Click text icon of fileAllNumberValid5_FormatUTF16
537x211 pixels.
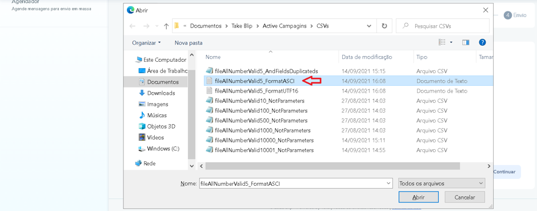click(x=209, y=91)
